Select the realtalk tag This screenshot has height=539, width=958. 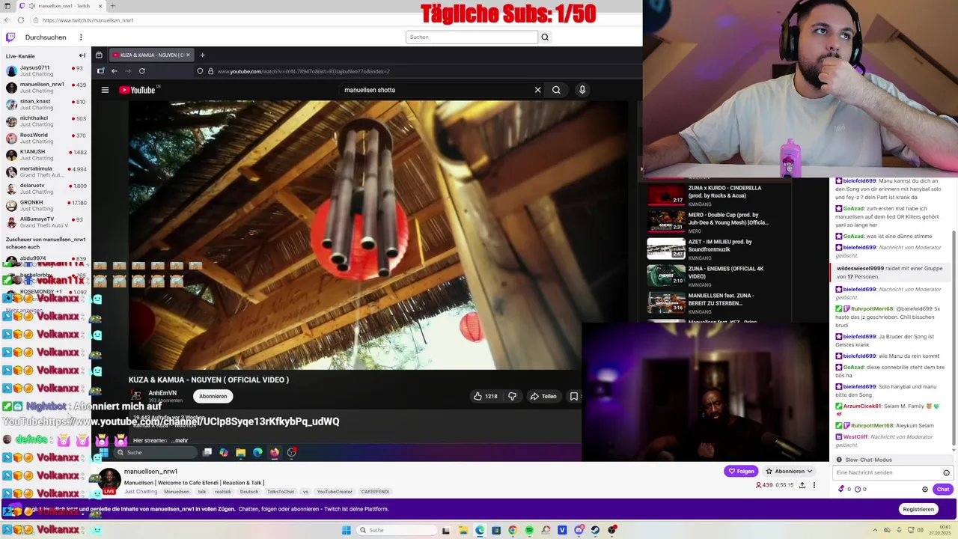coord(223,492)
